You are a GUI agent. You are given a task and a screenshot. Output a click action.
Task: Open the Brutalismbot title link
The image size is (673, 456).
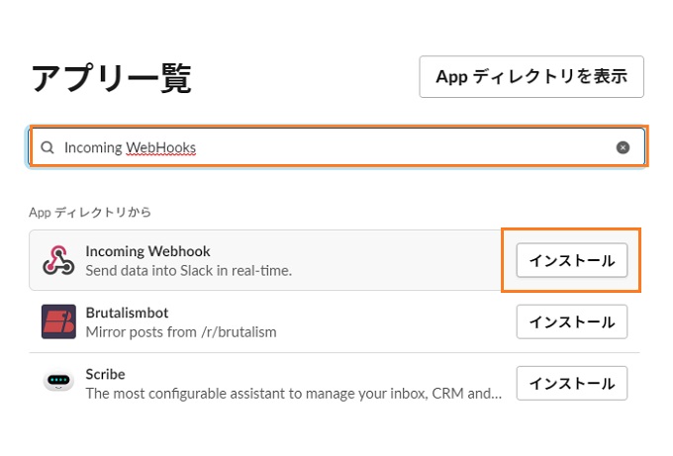point(127,313)
